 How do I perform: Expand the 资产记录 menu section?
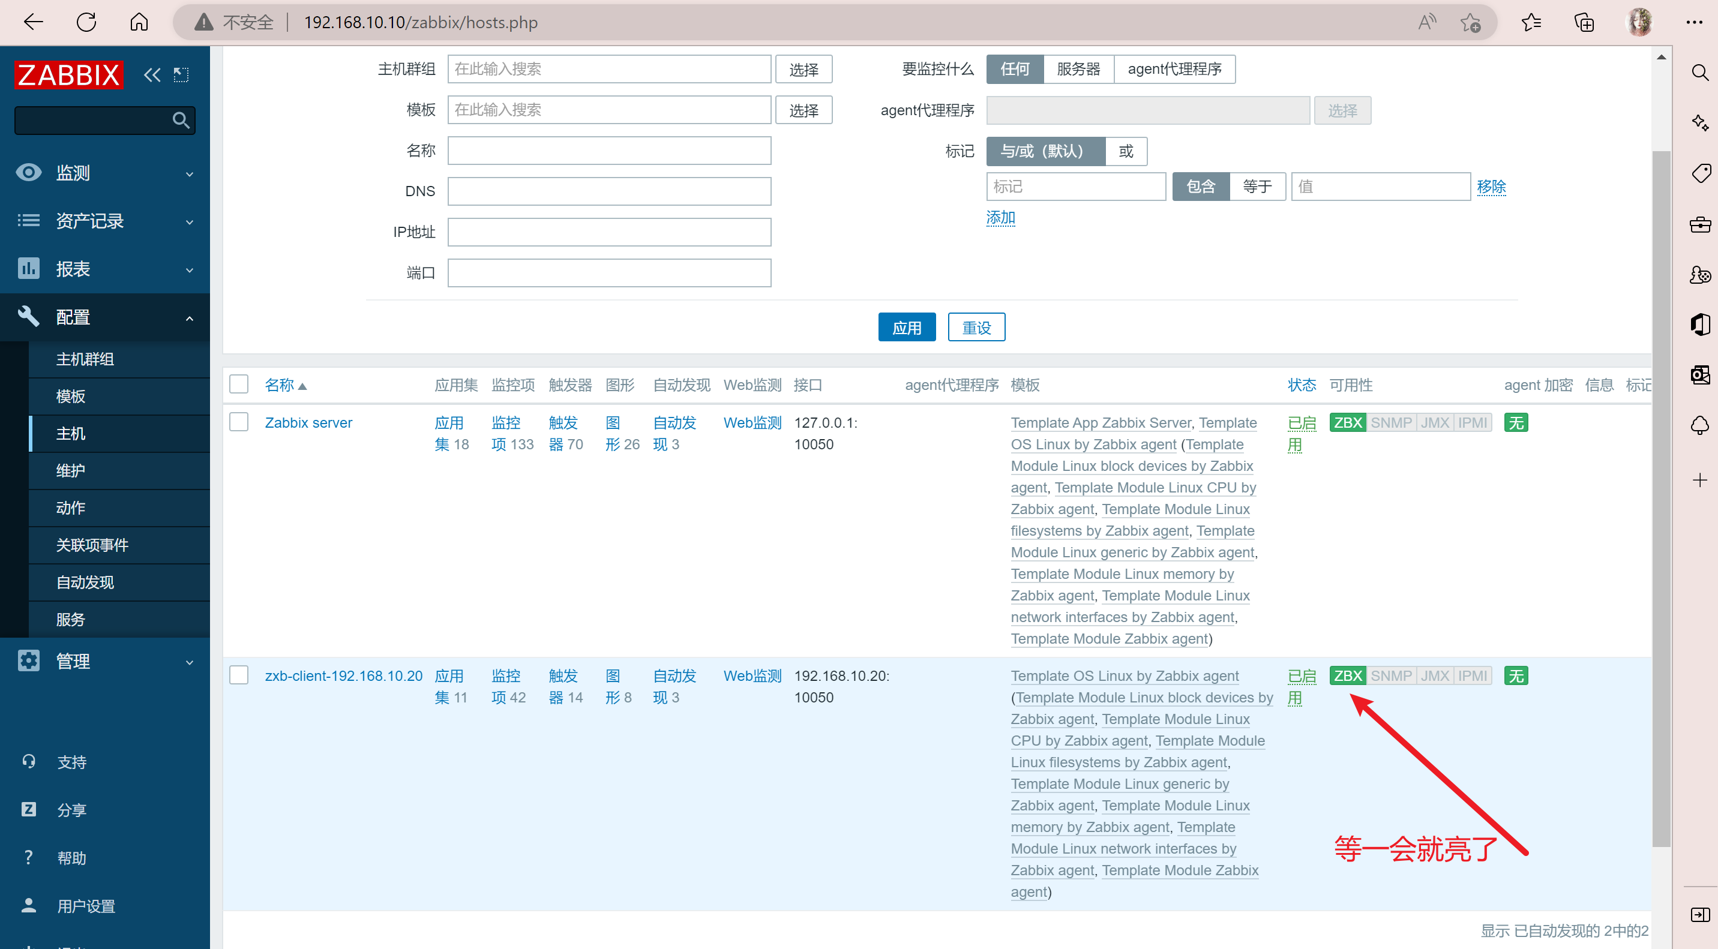click(104, 221)
